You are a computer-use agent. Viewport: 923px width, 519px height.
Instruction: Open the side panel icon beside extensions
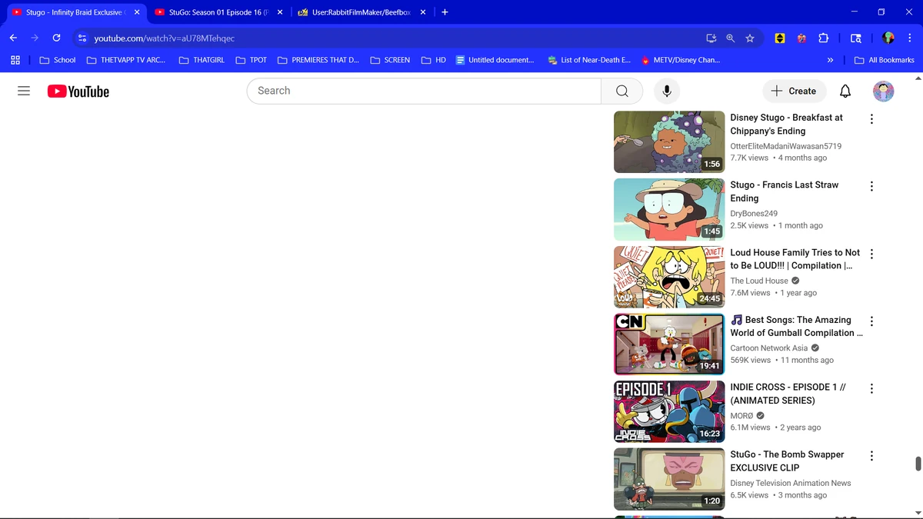(x=855, y=38)
